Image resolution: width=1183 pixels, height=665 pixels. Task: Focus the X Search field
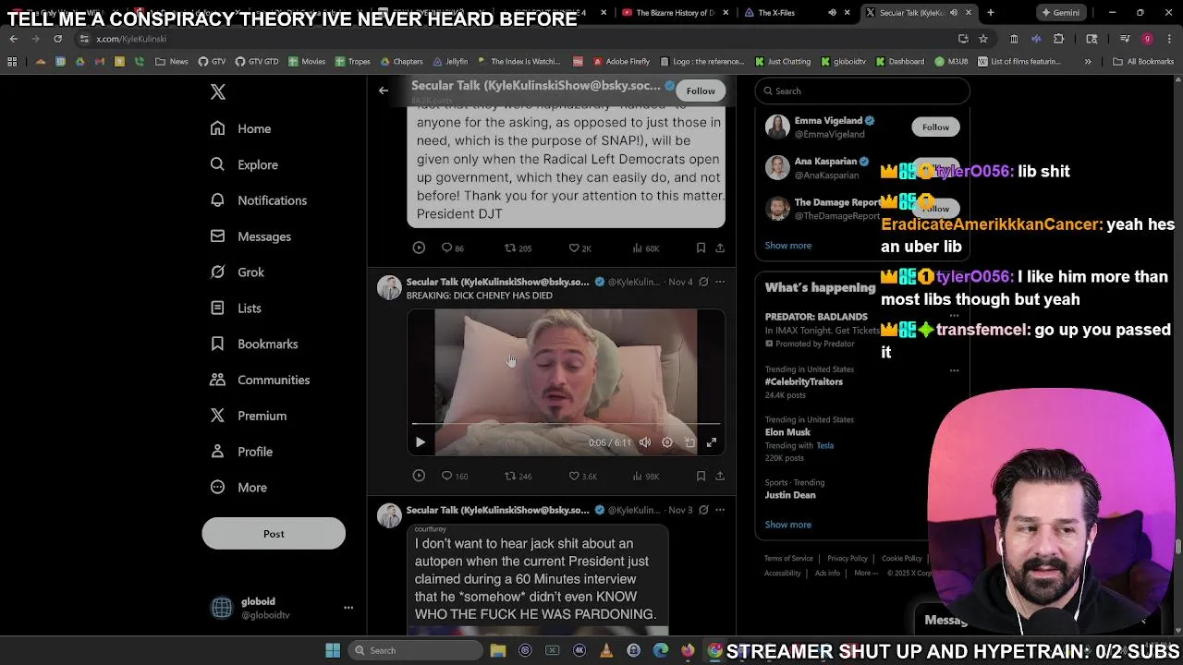862,91
